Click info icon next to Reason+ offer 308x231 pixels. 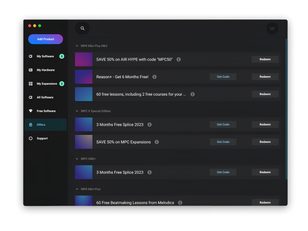[x=154, y=77]
